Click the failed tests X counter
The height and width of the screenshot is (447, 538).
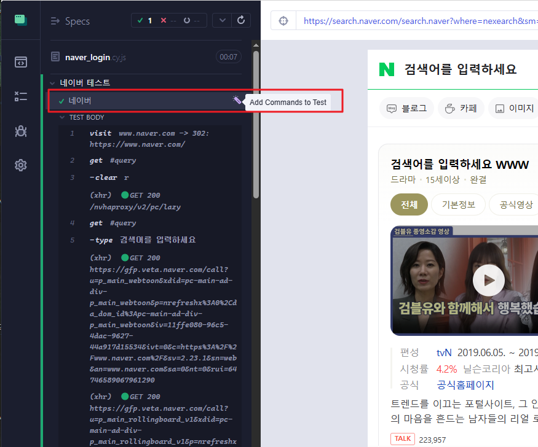[168, 20]
